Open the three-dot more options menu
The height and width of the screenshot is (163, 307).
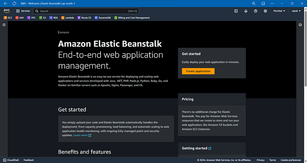coord(272,3)
